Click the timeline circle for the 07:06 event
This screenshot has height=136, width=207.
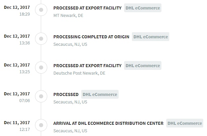click(x=41, y=97)
